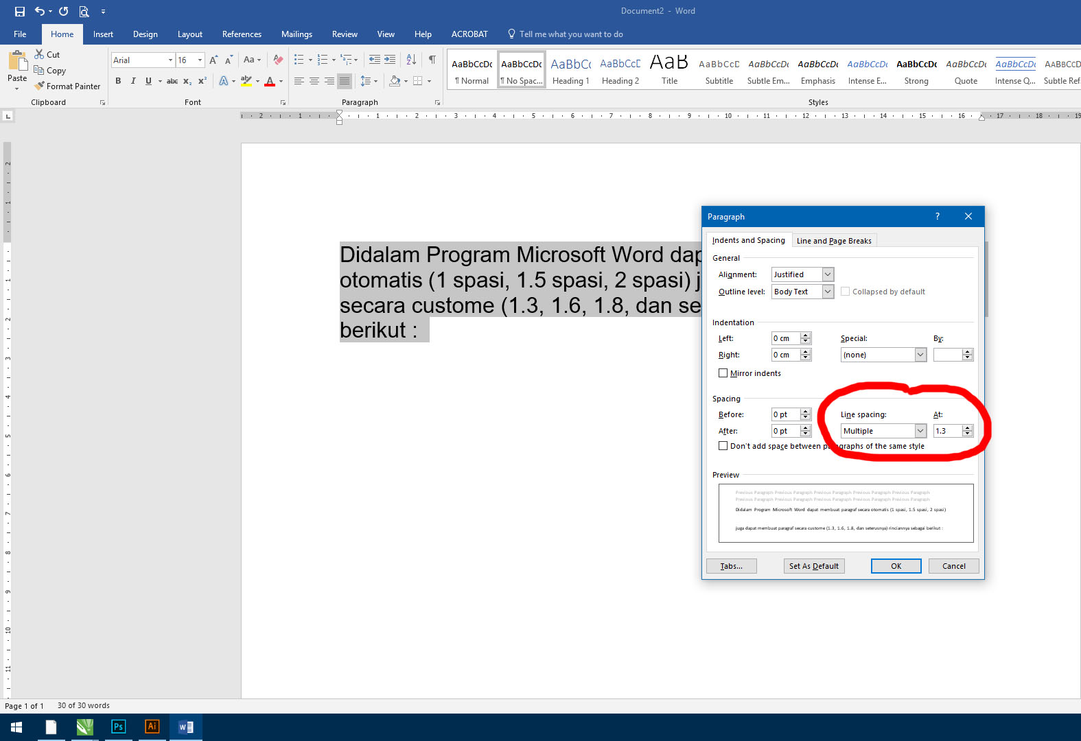
Task: Apply the red font color swatch
Action: tap(270, 81)
